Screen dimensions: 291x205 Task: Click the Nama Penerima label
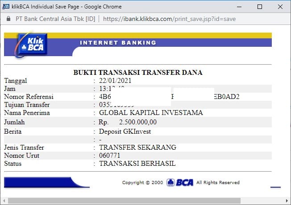click(27, 113)
